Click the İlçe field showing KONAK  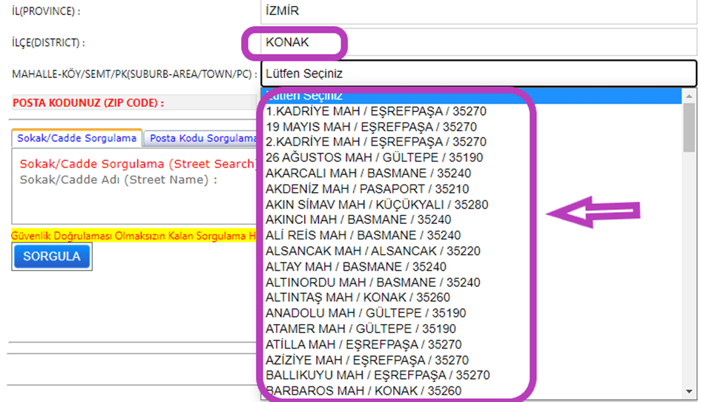coord(478,42)
